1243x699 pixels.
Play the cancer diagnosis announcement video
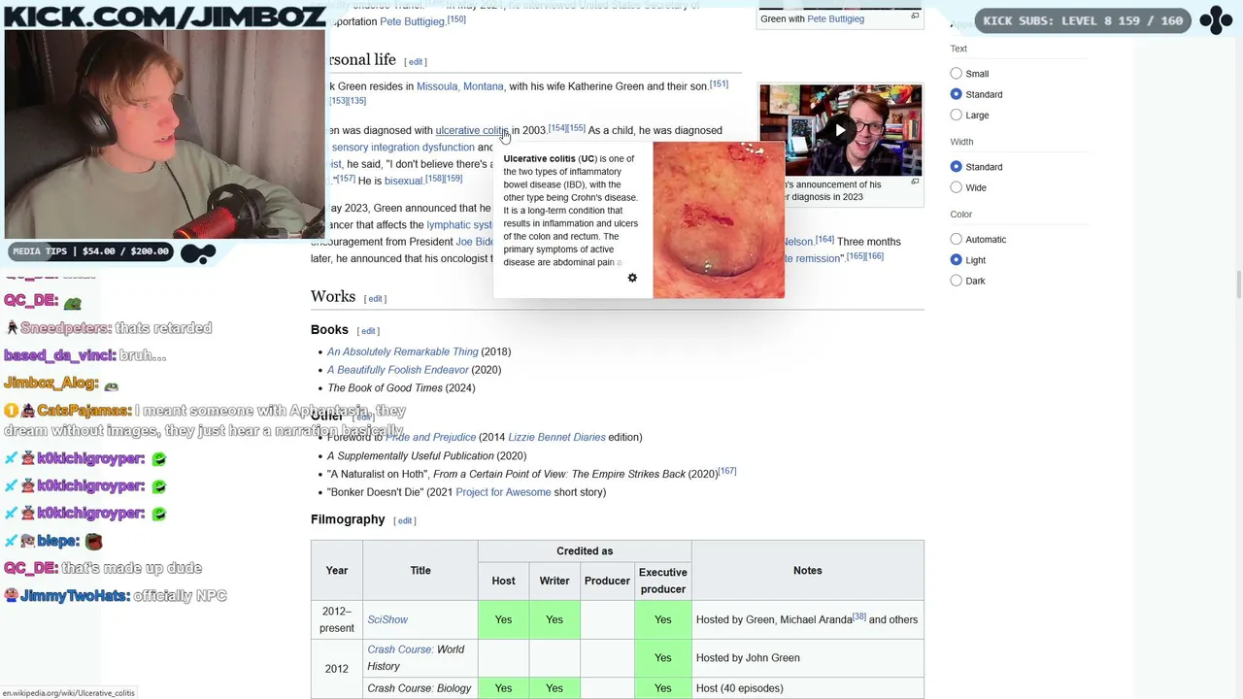pyautogui.click(x=840, y=130)
